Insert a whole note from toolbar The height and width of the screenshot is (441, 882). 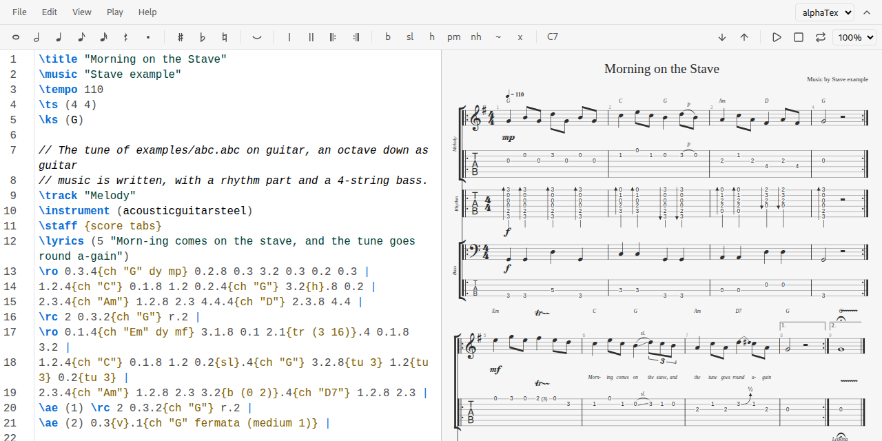(15, 37)
